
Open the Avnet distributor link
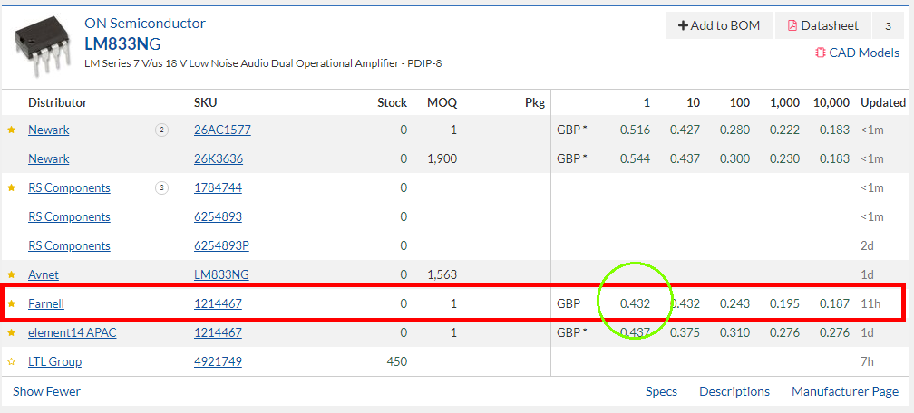(x=44, y=274)
